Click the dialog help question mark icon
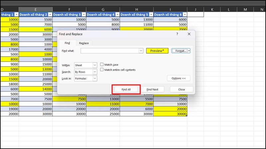Image resolution: width=266 pixels, height=149 pixels. pyautogui.click(x=177, y=34)
